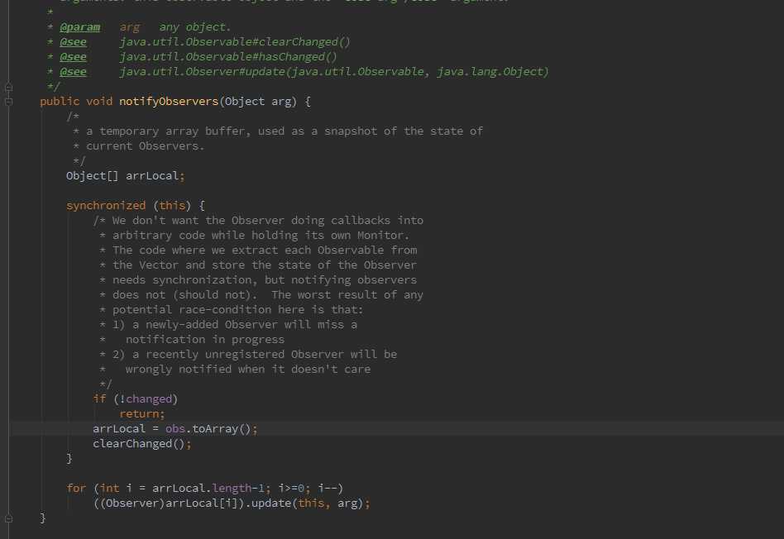The height and width of the screenshot is (539, 784).
Task: Click comment 'potential race-condition here is that:'
Action: pyautogui.click(x=237, y=310)
